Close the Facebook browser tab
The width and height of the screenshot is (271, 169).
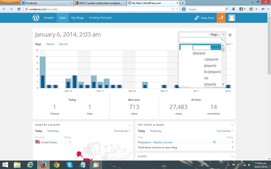pyautogui.click(x=71, y=3)
